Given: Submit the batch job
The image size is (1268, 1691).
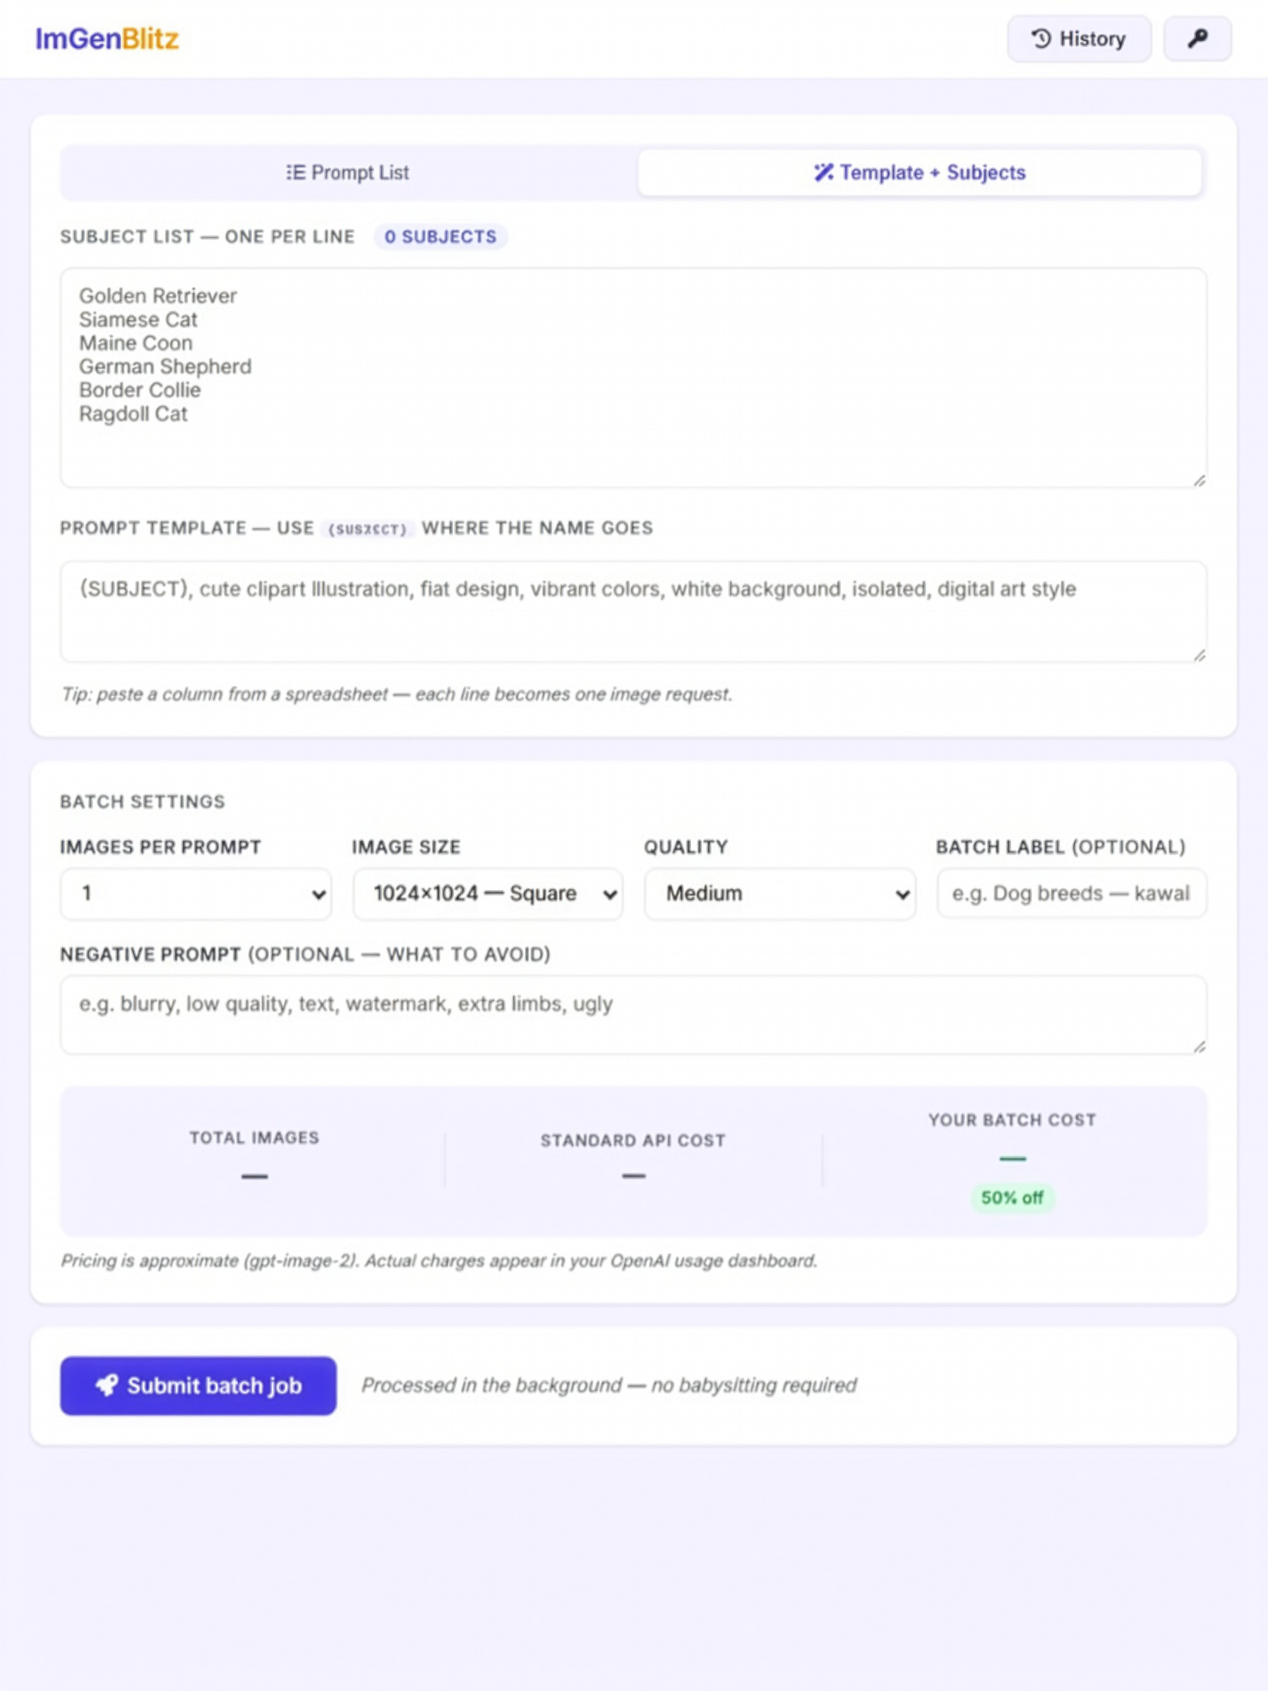Looking at the screenshot, I should (198, 1385).
